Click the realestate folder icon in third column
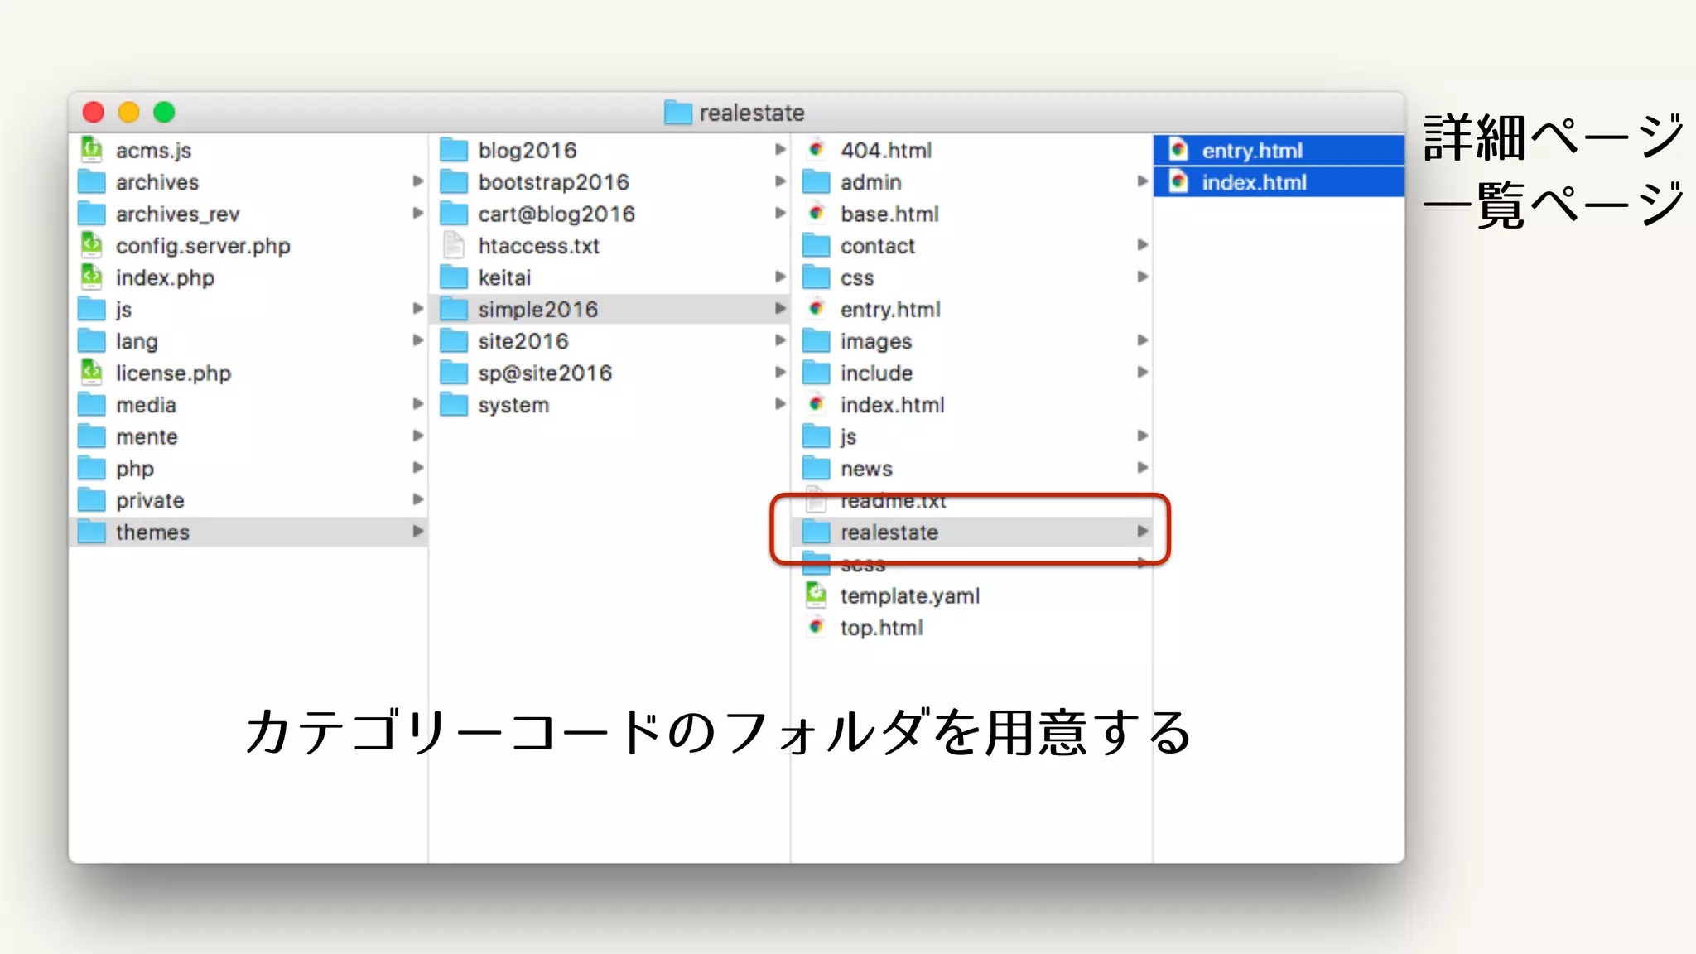 point(817,532)
